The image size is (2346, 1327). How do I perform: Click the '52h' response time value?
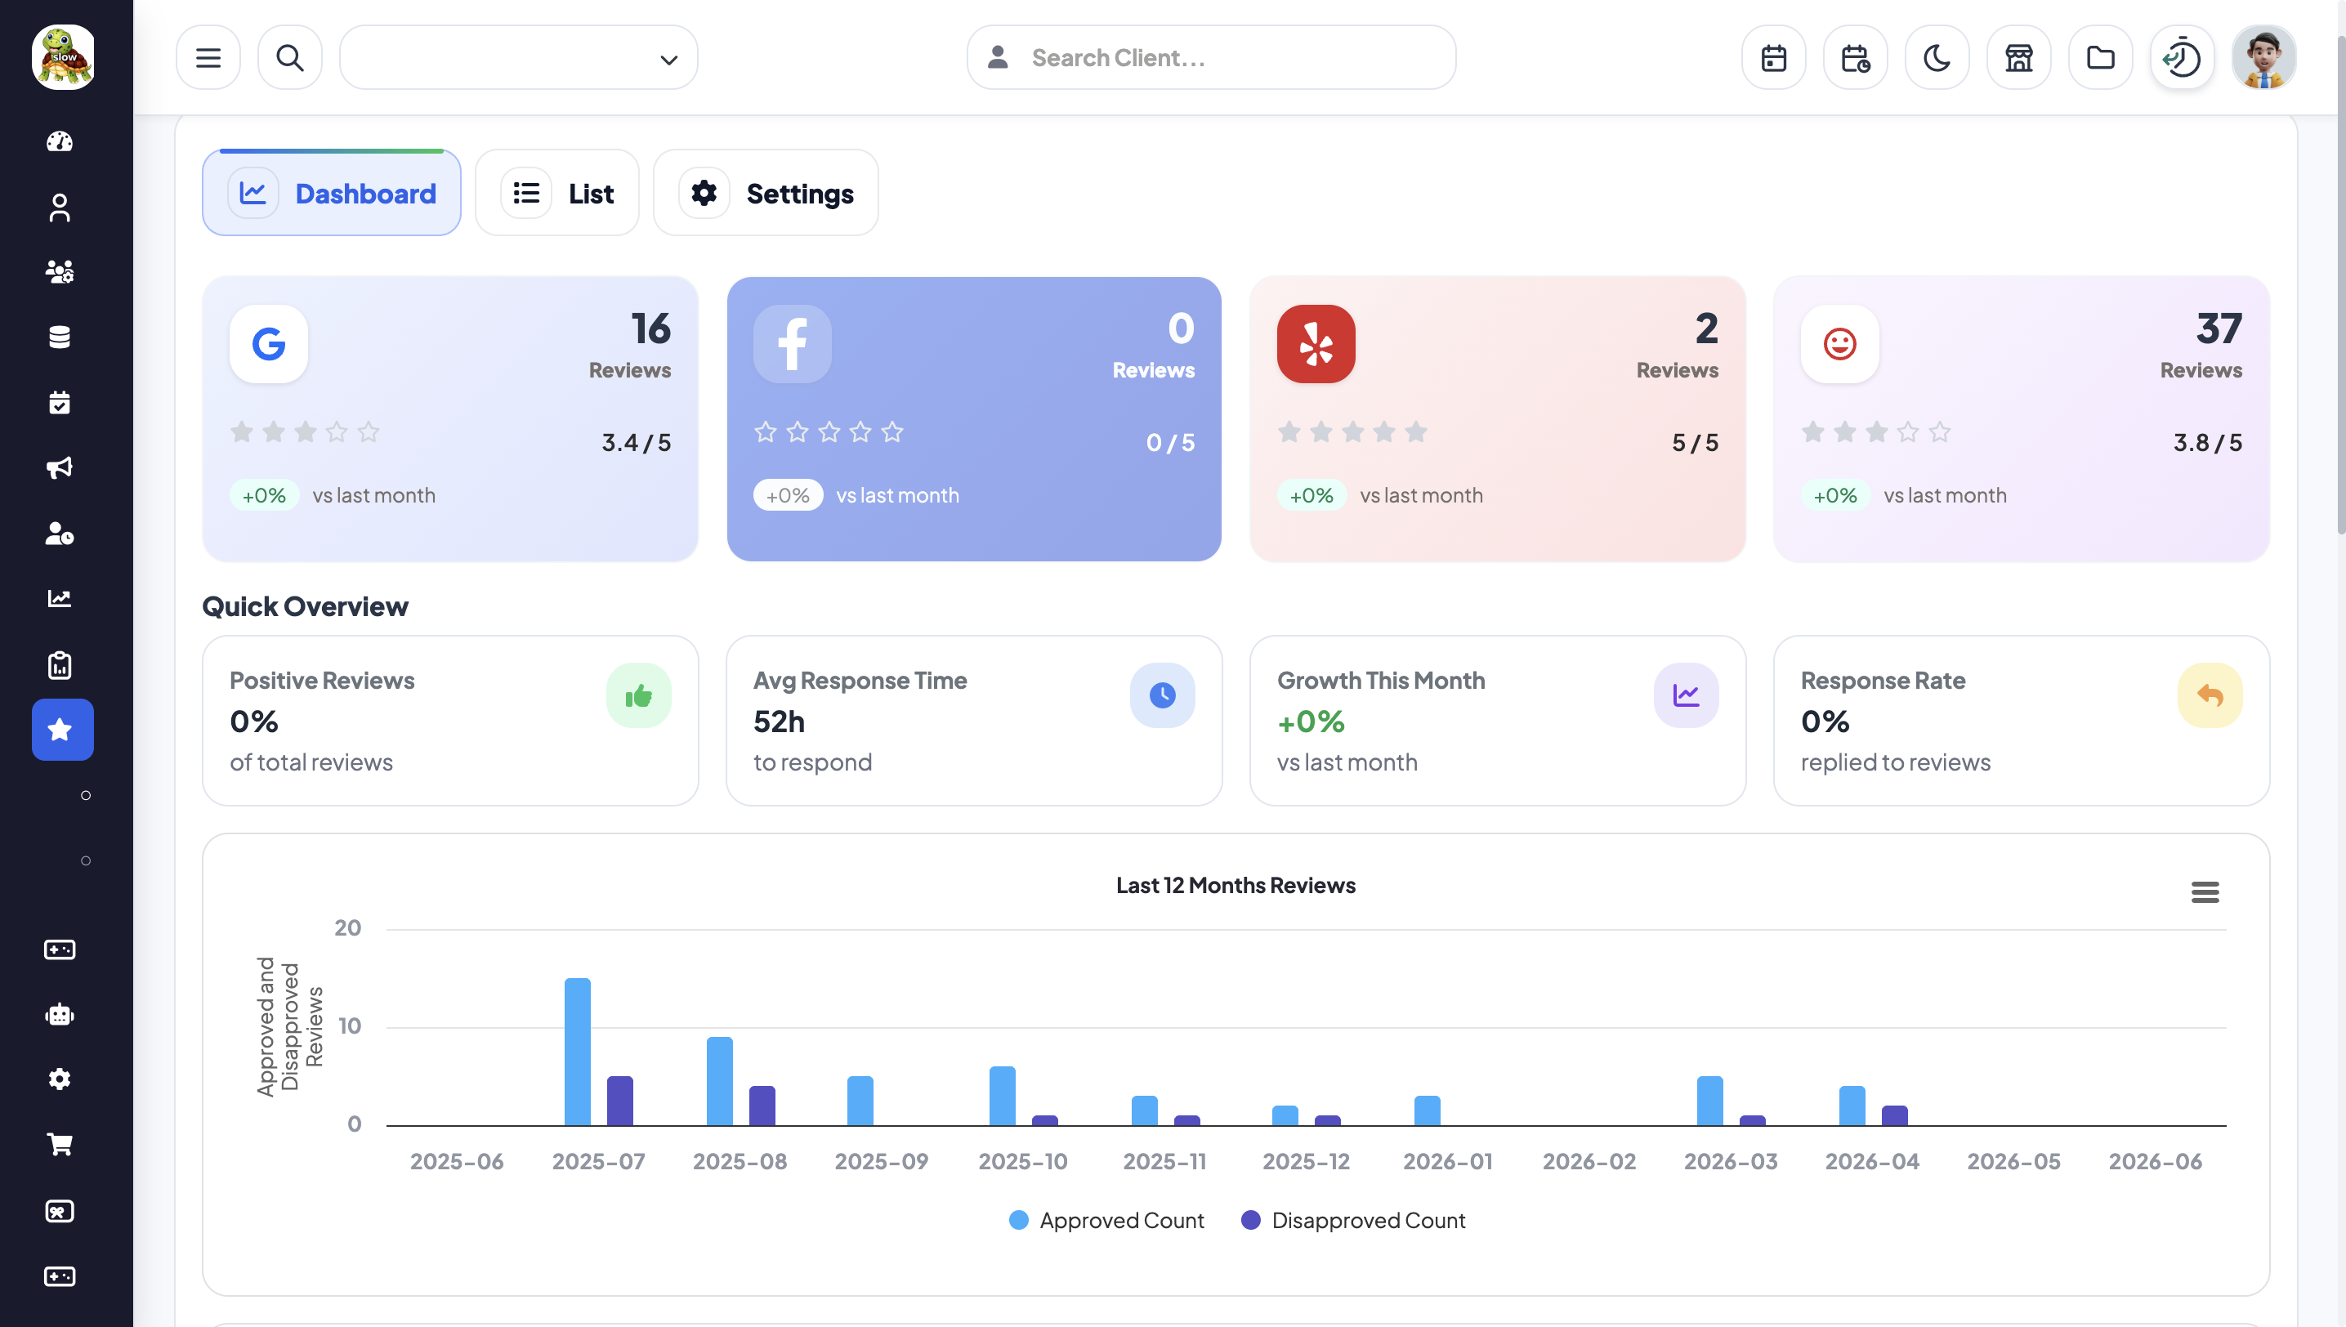780,721
